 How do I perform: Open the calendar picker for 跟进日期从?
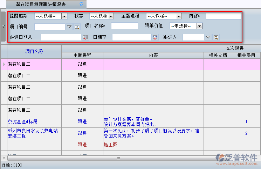(85, 37)
